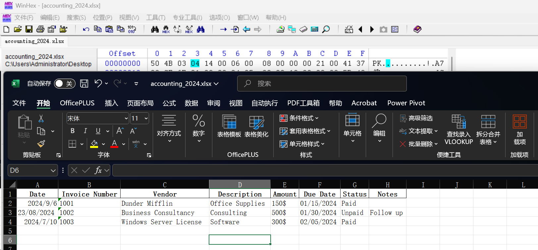538x250 pixels.
Task: Expand the Customize Quick Access Toolbar arrow
Action: [x=136, y=84]
